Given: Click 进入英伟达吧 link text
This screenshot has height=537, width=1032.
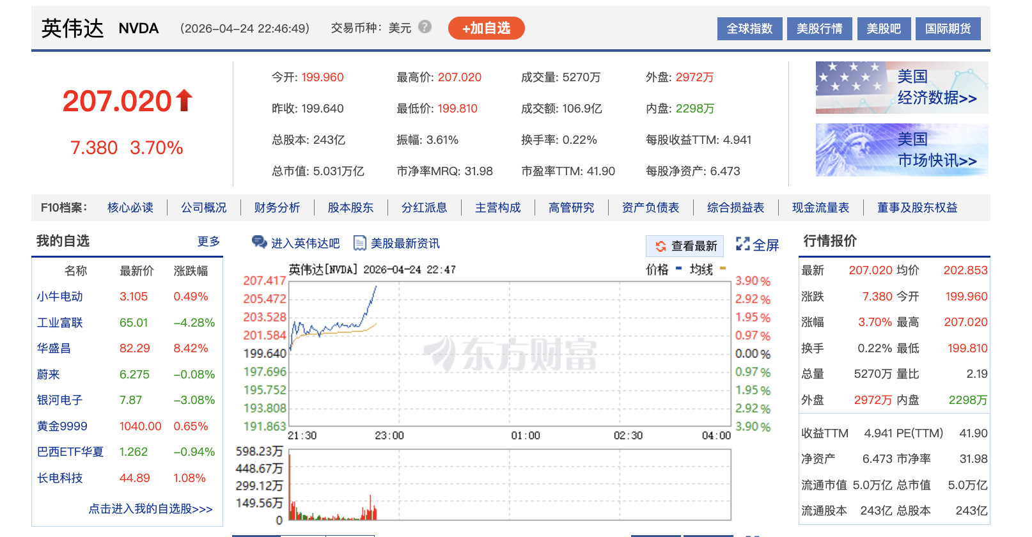Looking at the screenshot, I should 306,244.
